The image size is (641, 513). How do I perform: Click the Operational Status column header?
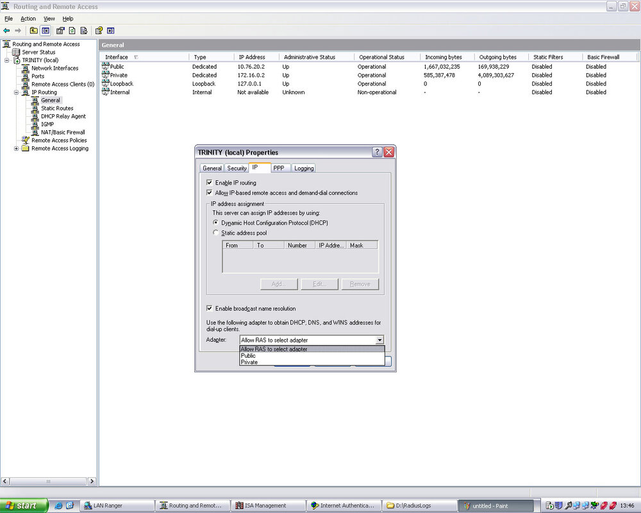tap(387, 57)
